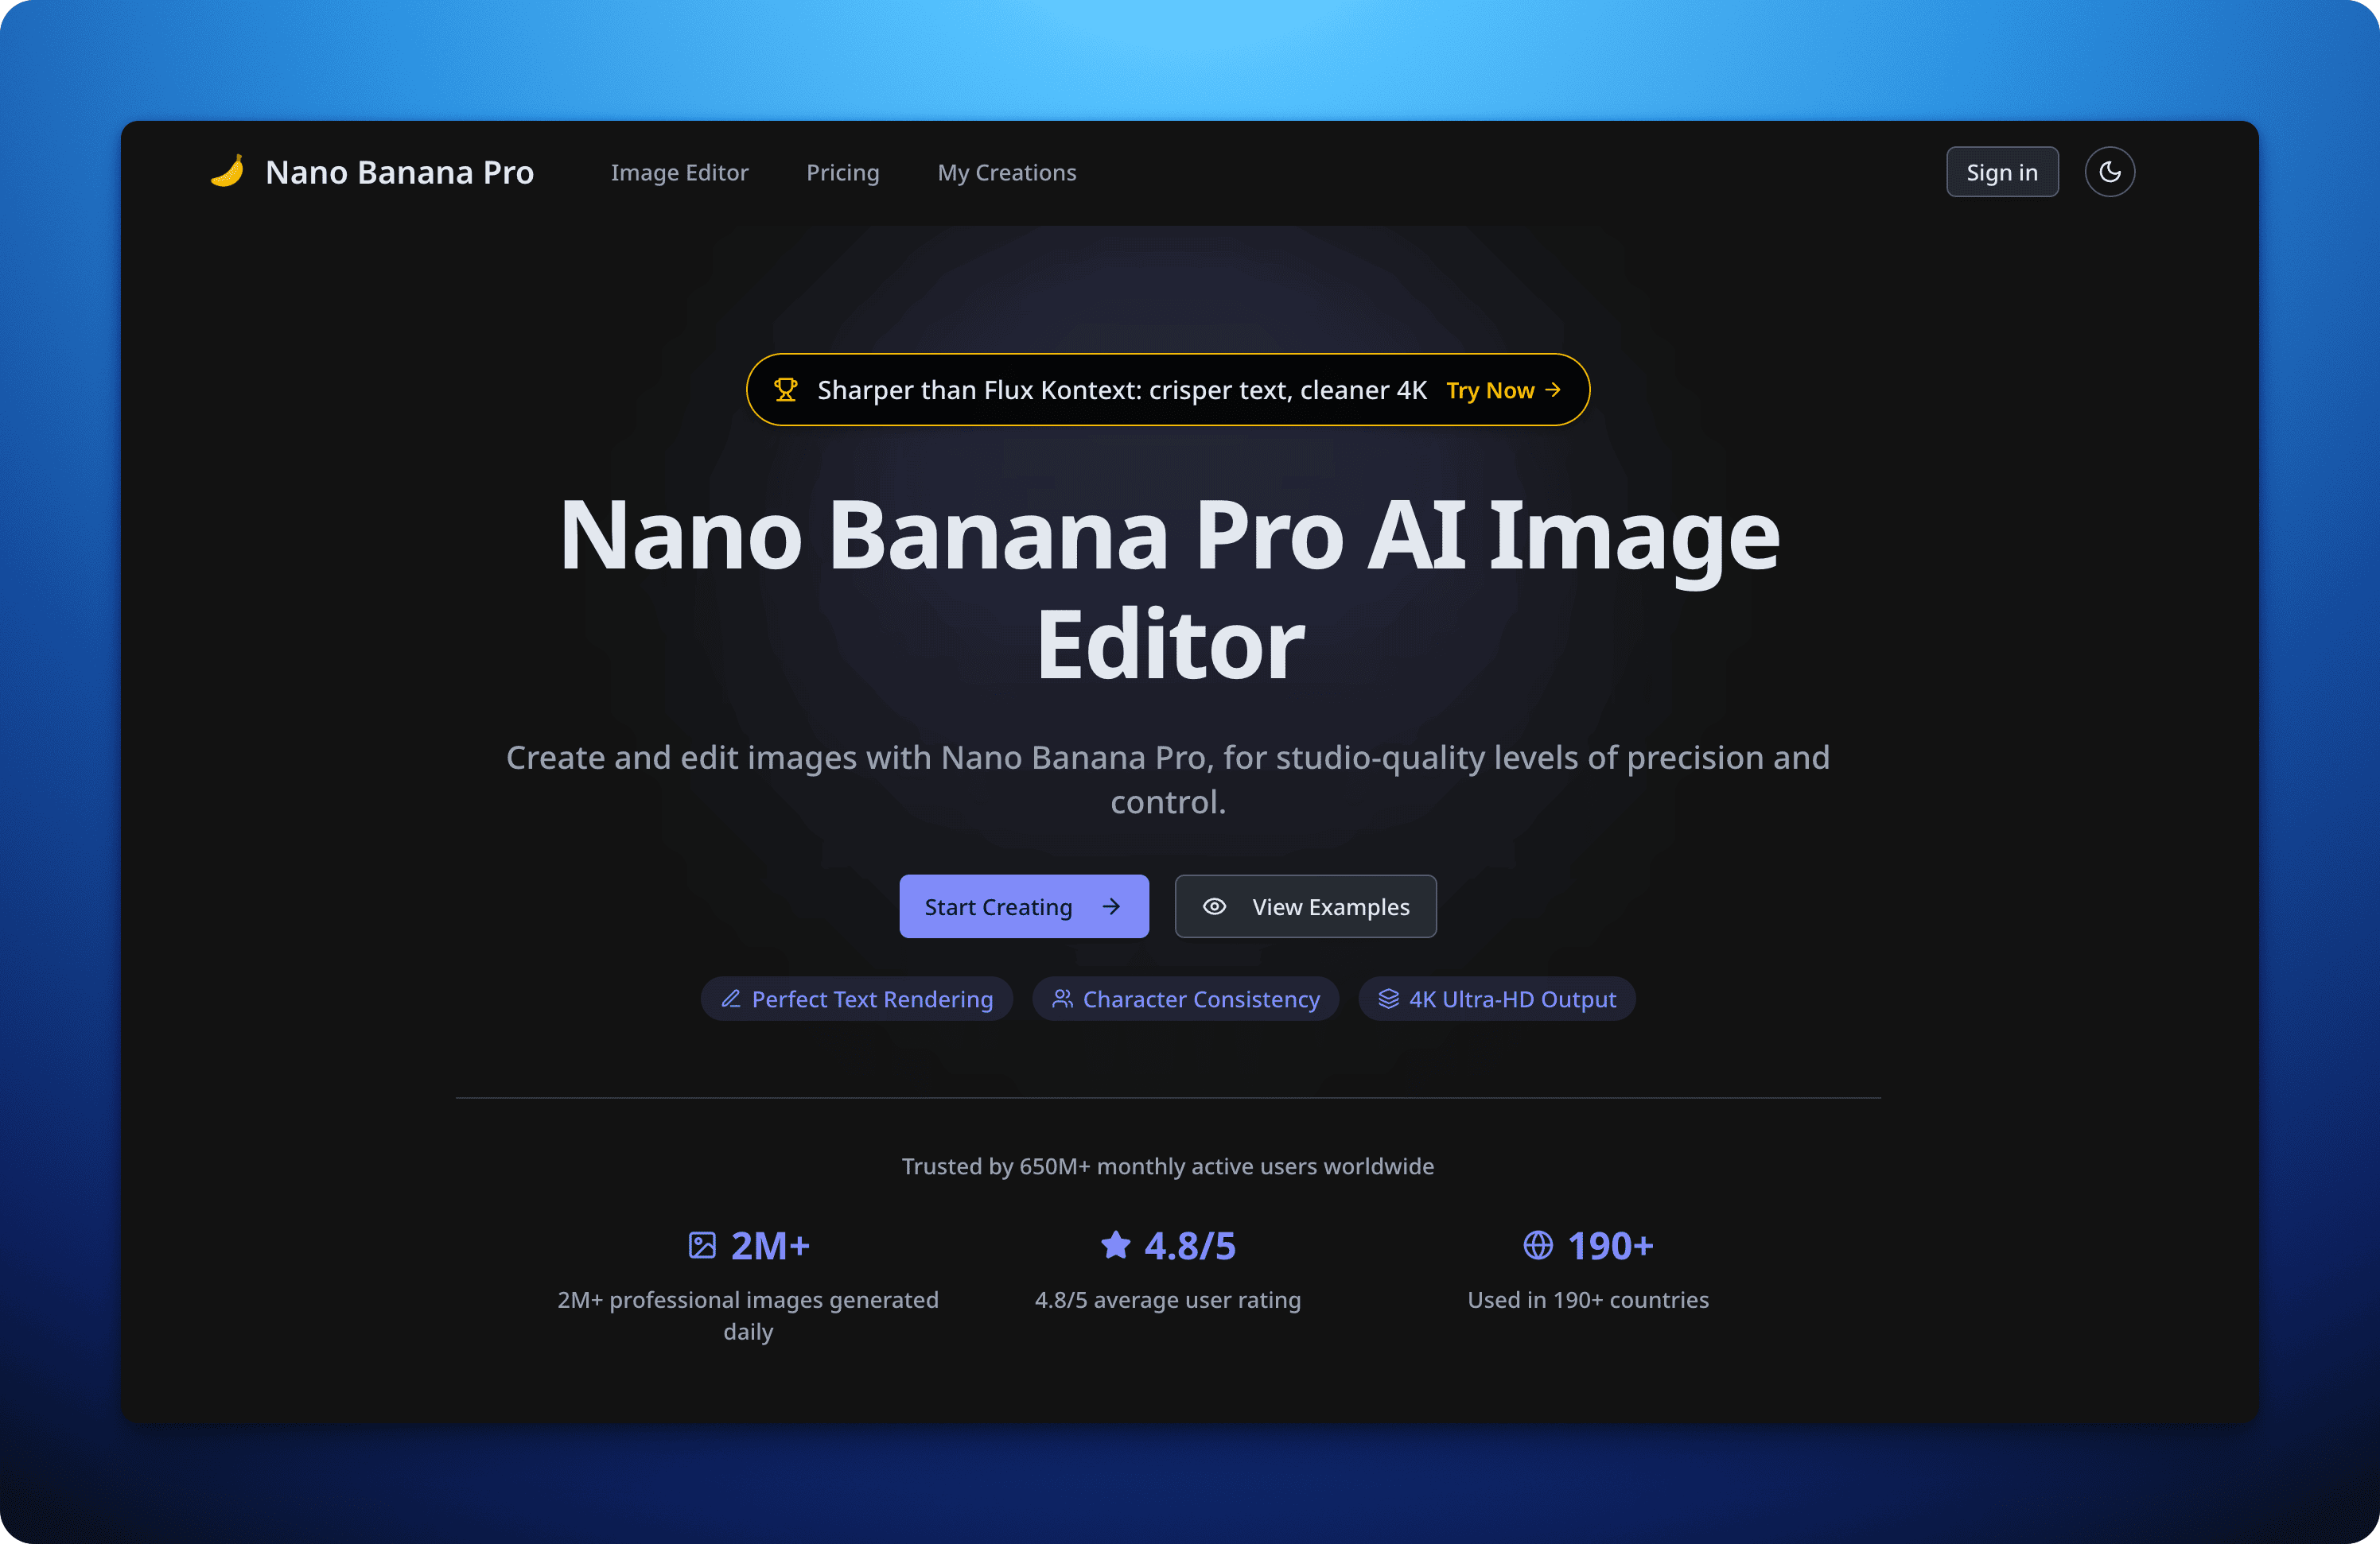
Task: Select the eye icon beside View Examples
Action: pyautogui.click(x=1215, y=906)
